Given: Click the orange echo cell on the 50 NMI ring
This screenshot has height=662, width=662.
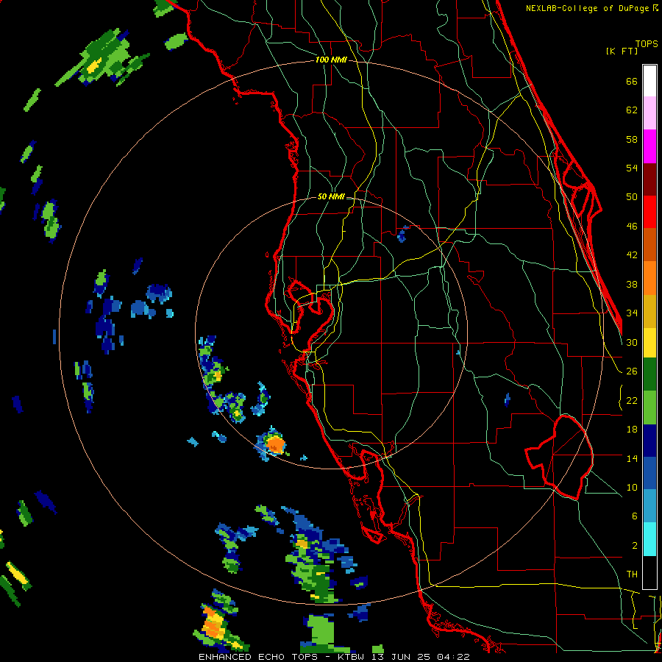Looking at the screenshot, I should tap(275, 444).
